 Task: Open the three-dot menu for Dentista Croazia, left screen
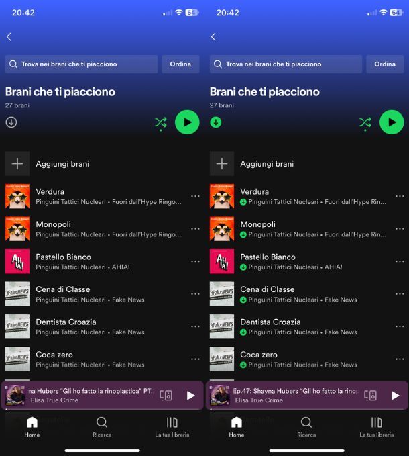point(195,326)
